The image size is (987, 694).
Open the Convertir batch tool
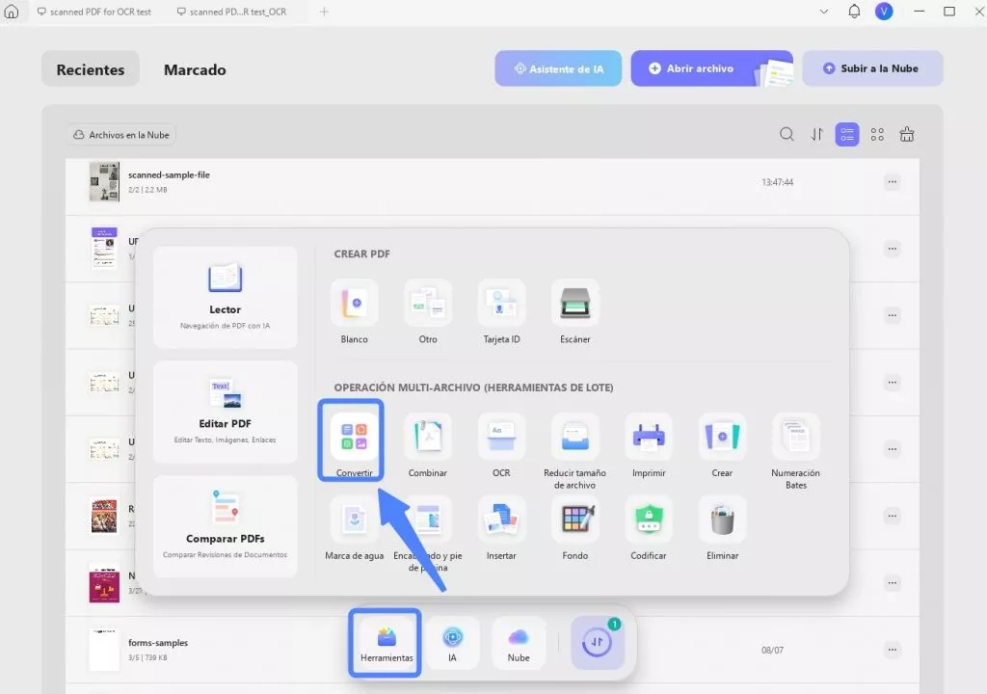(x=354, y=443)
